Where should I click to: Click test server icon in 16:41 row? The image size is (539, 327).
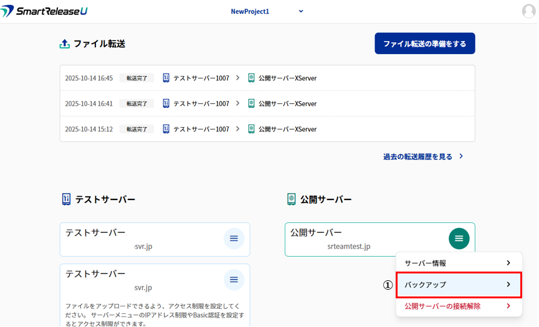click(x=166, y=103)
